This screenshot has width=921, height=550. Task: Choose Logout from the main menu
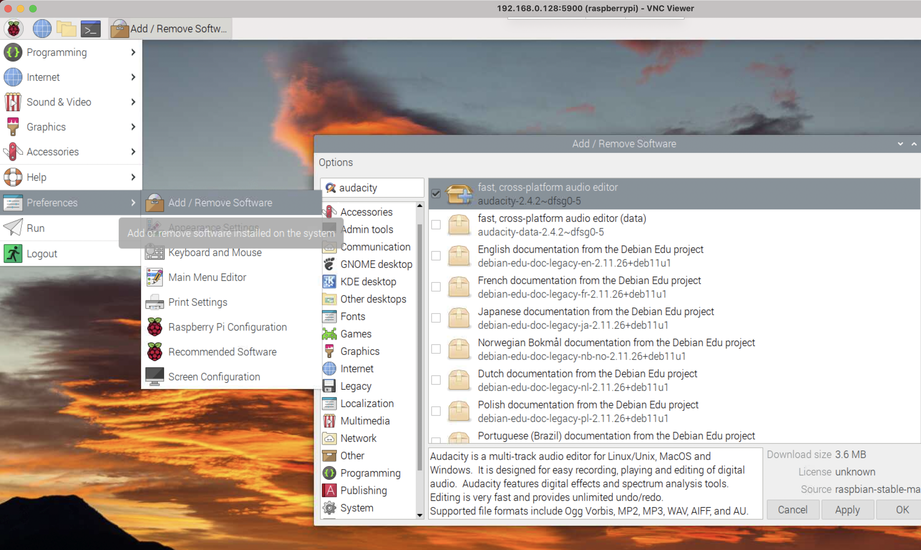[x=71, y=254]
